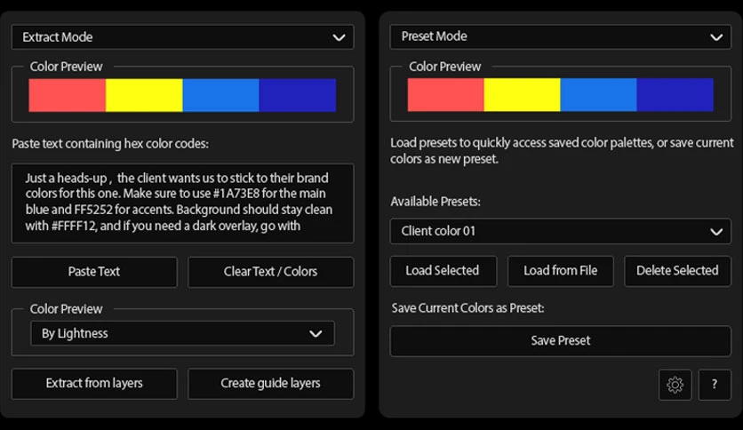This screenshot has width=743, height=430.
Task: Click inside the hex color codes text box
Action: tap(182, 203)
